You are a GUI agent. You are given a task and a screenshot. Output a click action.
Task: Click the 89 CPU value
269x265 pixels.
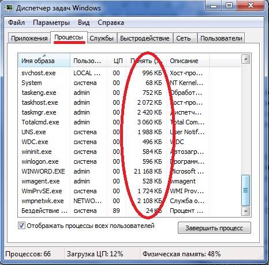click(116, 211)
